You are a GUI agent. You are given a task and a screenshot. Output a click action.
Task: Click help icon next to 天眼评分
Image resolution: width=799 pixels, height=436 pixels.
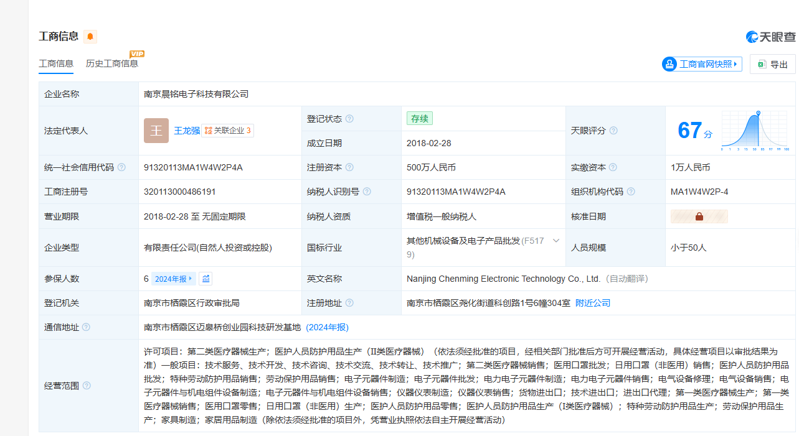[613, 131]
